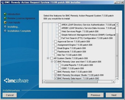Viewport: 125px width, 100px height.
Task: Check AREA LDAP Directory Service Authentication
Action: pos(59,25)
